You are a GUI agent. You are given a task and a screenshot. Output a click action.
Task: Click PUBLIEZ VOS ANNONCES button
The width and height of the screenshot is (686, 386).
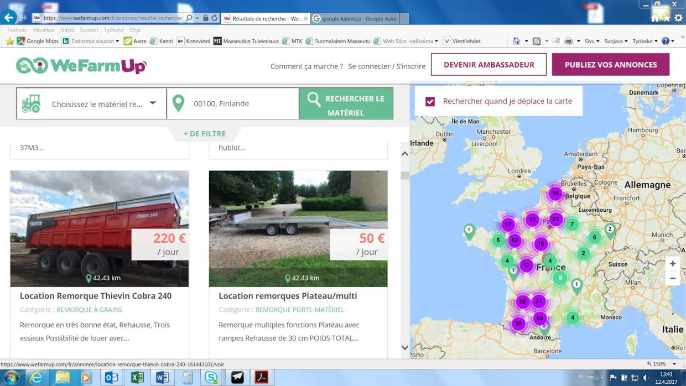[x=611, y=65]
